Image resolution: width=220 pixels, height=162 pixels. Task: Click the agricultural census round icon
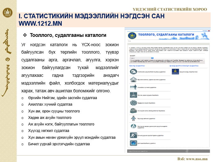(134, 103)
